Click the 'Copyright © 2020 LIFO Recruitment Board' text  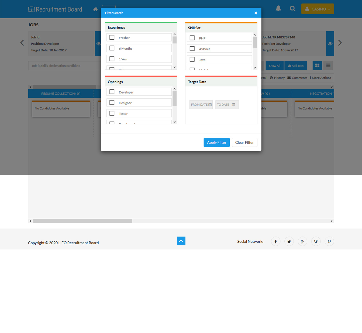coord(63,243)
